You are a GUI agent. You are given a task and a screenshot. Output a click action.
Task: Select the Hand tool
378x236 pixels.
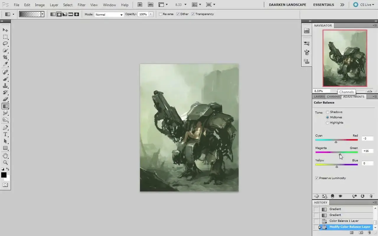pyautogui.click(x=5, y=156)
